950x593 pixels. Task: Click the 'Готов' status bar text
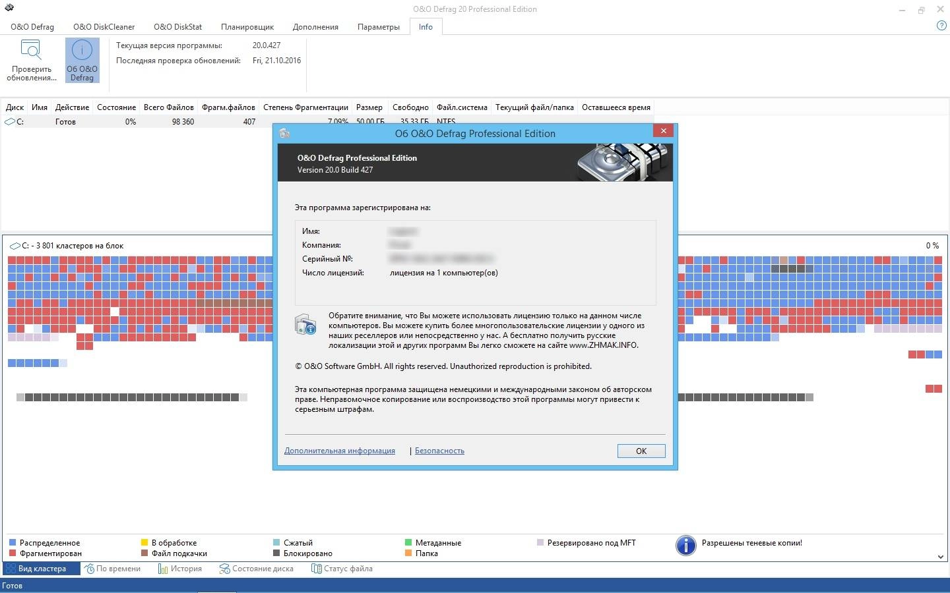[13, 585]
